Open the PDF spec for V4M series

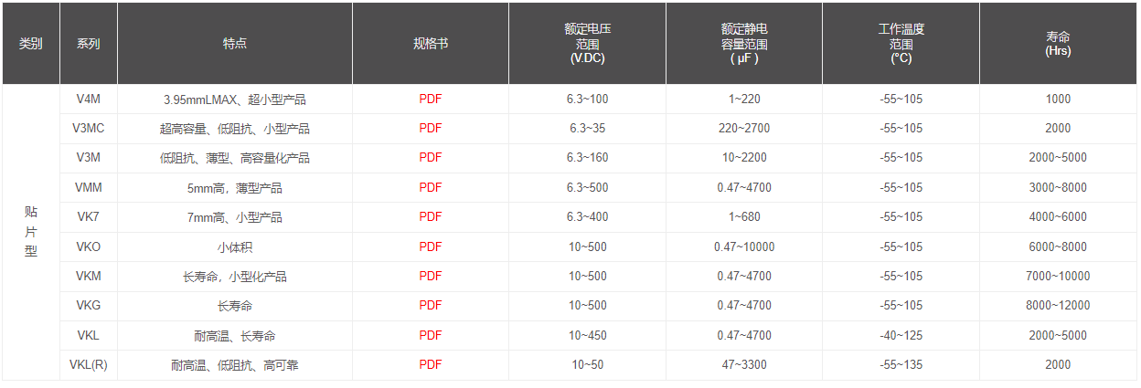[x=430, y=99]
